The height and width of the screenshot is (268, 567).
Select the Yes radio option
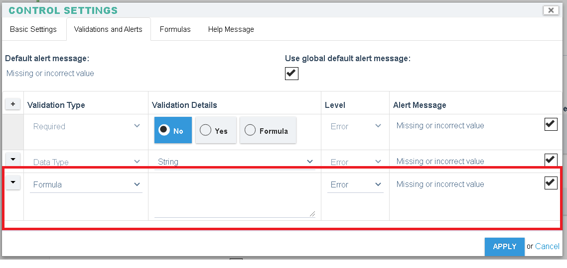point(216,130)
